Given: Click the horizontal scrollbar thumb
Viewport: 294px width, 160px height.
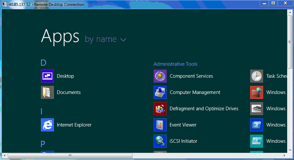Looking at the screenshot, I should pyautogui.click(x=70, y=155).
